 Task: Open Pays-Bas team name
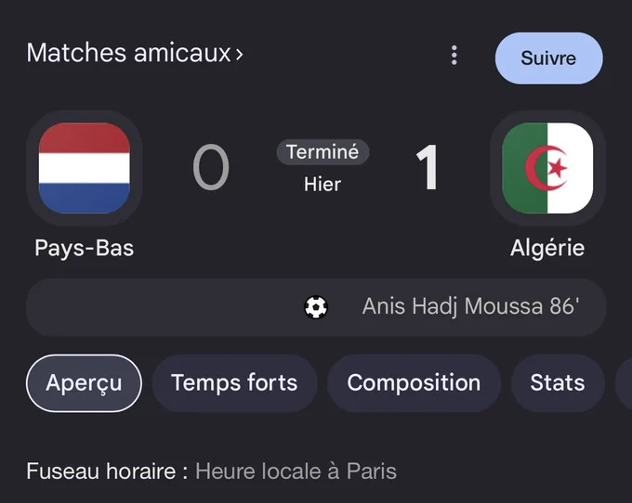[85, 249]
